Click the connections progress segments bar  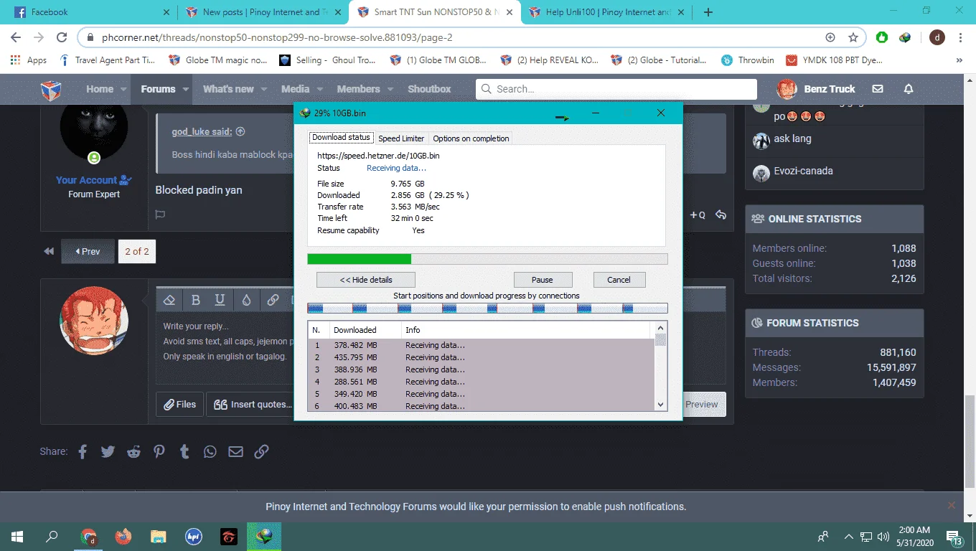(487, 309)
